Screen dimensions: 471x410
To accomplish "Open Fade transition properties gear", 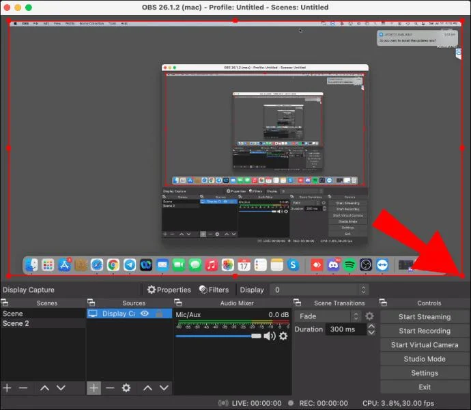I will (369, 316).
